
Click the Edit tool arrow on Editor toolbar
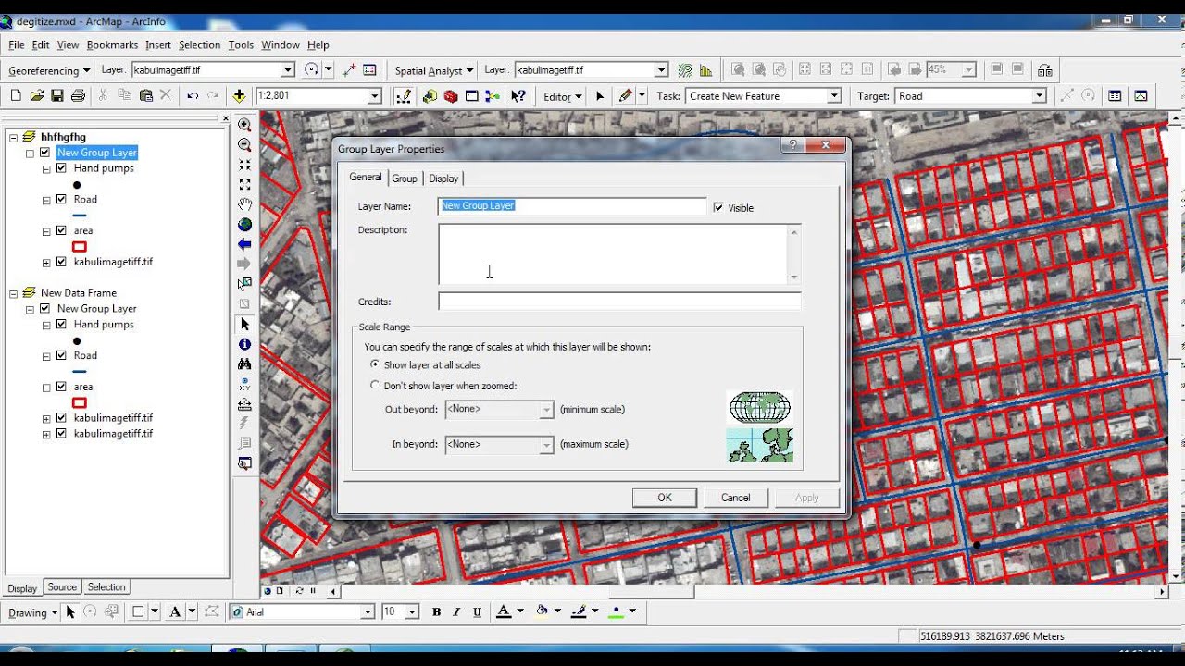(x=599, y=95)
